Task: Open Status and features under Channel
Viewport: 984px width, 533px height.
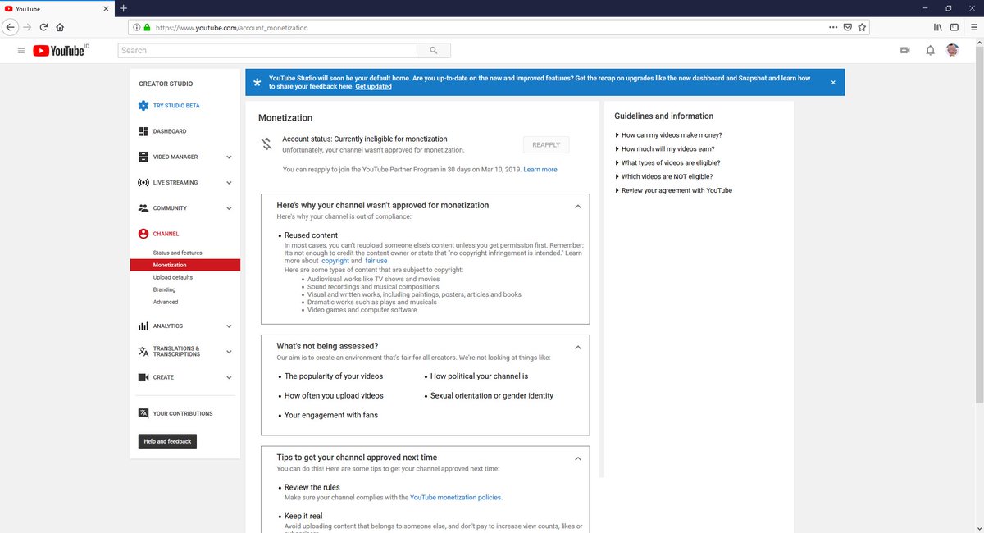Action: point(177,253)
